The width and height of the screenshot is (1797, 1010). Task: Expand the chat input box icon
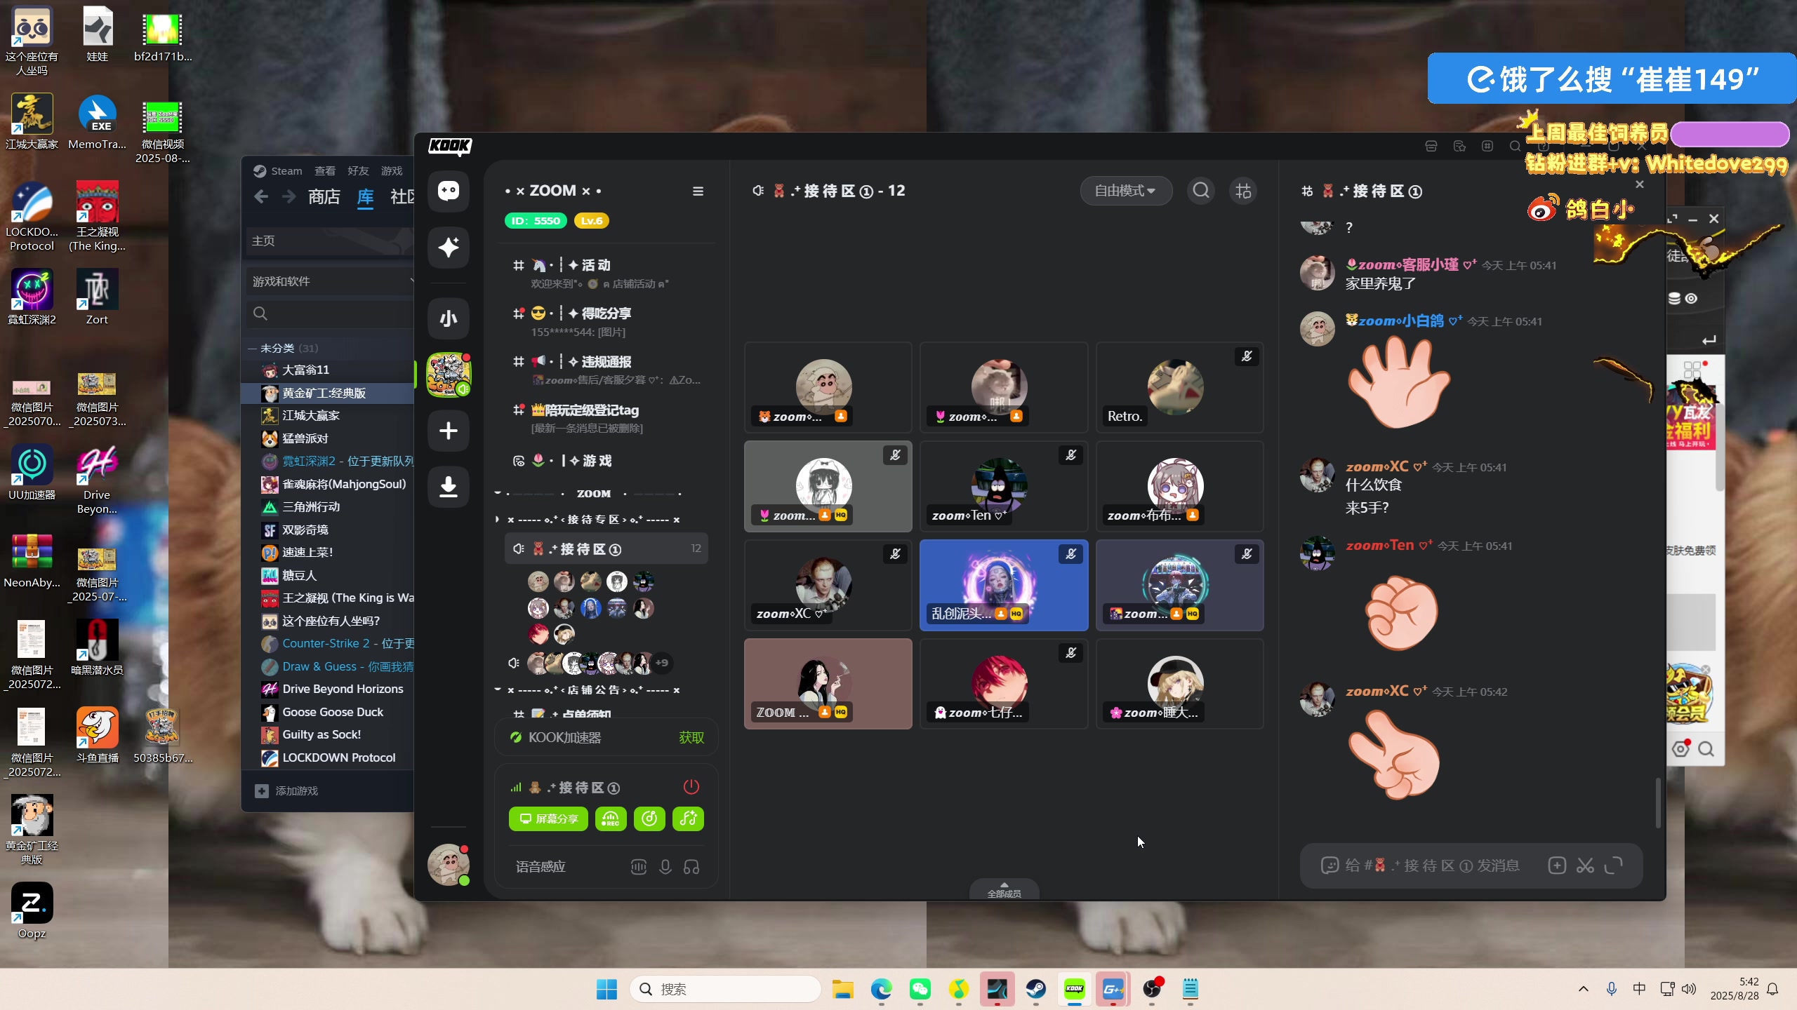coord(1614,866)
